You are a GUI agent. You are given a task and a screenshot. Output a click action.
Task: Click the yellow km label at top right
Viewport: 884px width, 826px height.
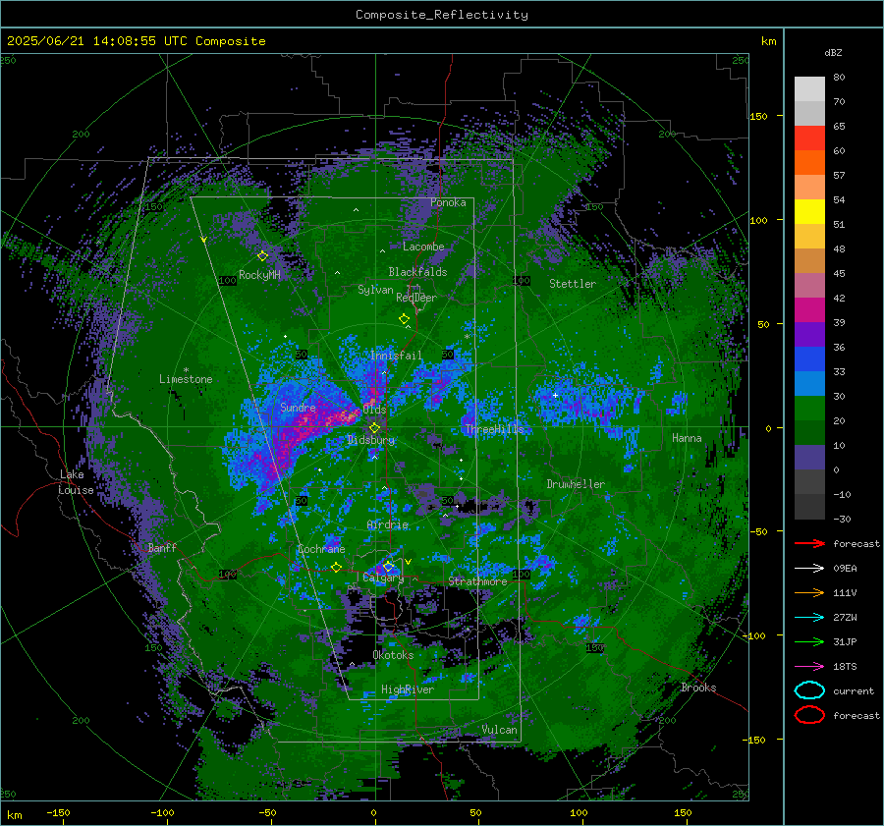[x=768, y=41]
